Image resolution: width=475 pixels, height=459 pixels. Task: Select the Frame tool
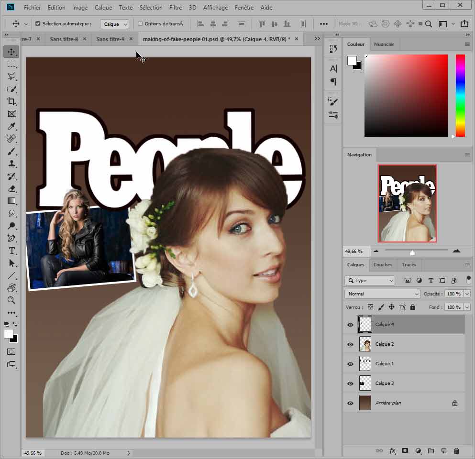pyautogui.click(x=11, y=114)
